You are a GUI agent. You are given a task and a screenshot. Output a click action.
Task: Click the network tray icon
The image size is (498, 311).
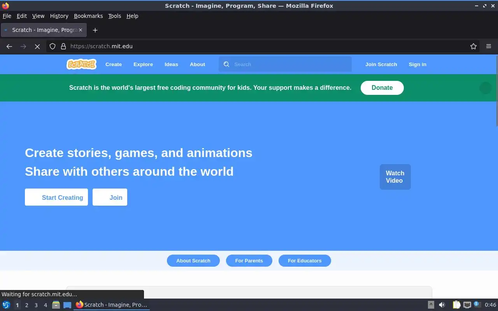click(467, 305)
